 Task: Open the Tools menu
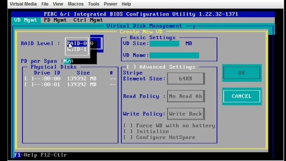pos(93,4)
